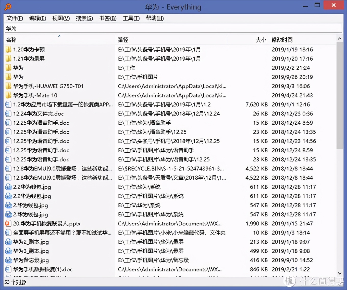Sort files by the 大小 column header
347x290 pixels.
click(x=261, y=39)
